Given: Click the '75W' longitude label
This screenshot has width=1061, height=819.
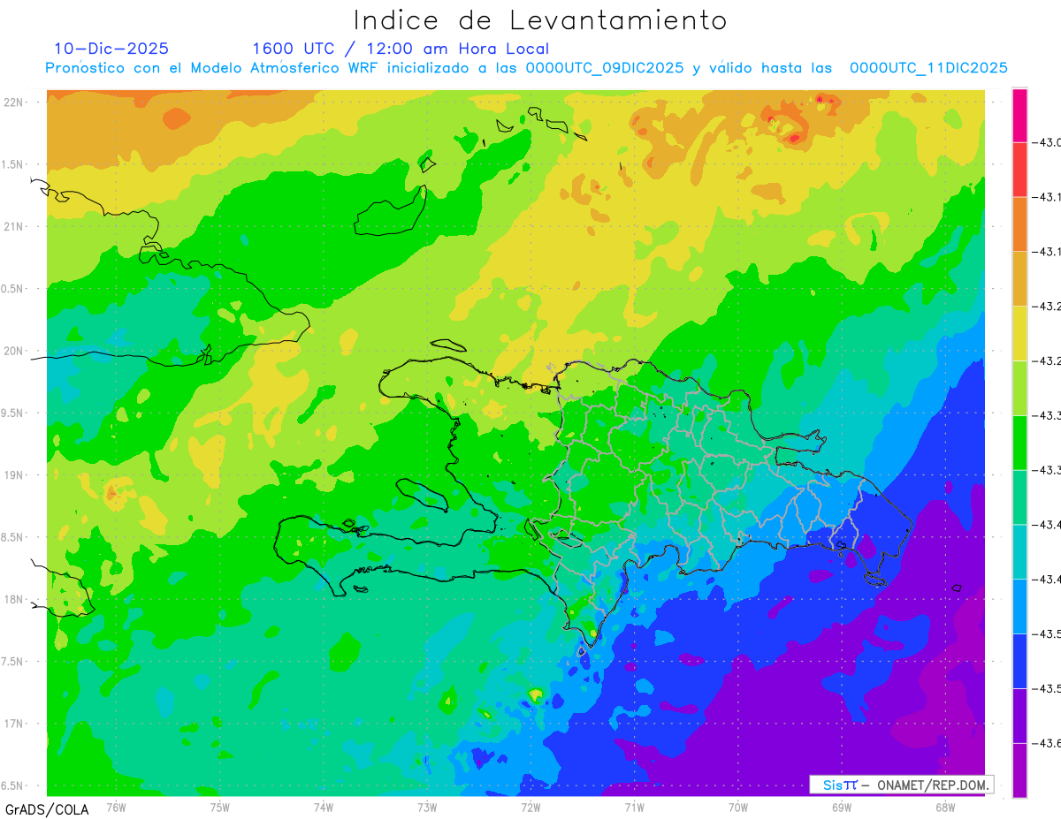Looking at the screenshot, I should (x=220, y=807).
